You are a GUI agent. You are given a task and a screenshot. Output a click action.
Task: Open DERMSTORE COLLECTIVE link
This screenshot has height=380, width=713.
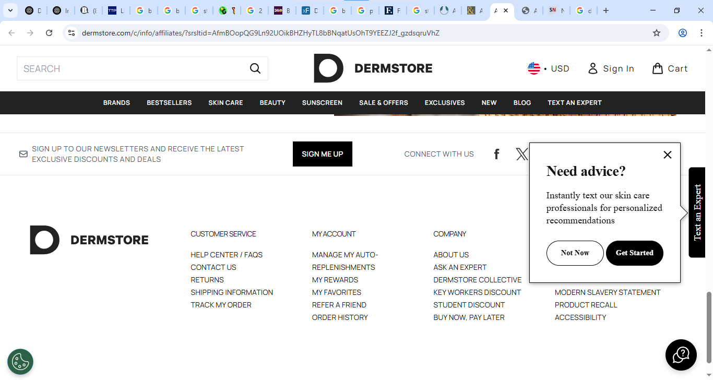[x=478, y=280]
